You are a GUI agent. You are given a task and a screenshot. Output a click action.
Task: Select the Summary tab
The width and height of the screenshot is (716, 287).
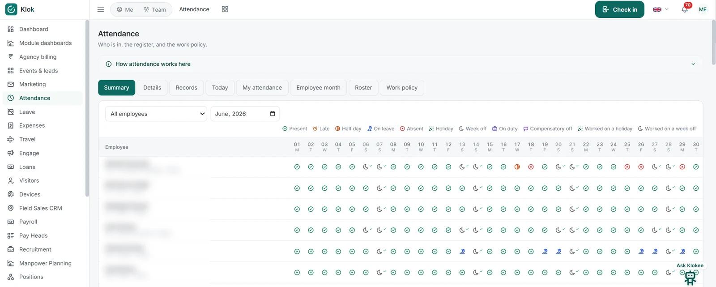[116, 88]
